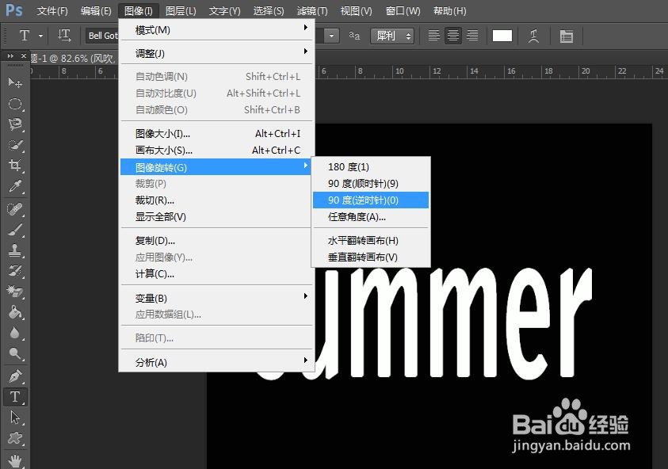The height and width of the screenshot is (469, 668).
Task: Expand the 变量(B) submenu
Action: click(x=216, y=298)
